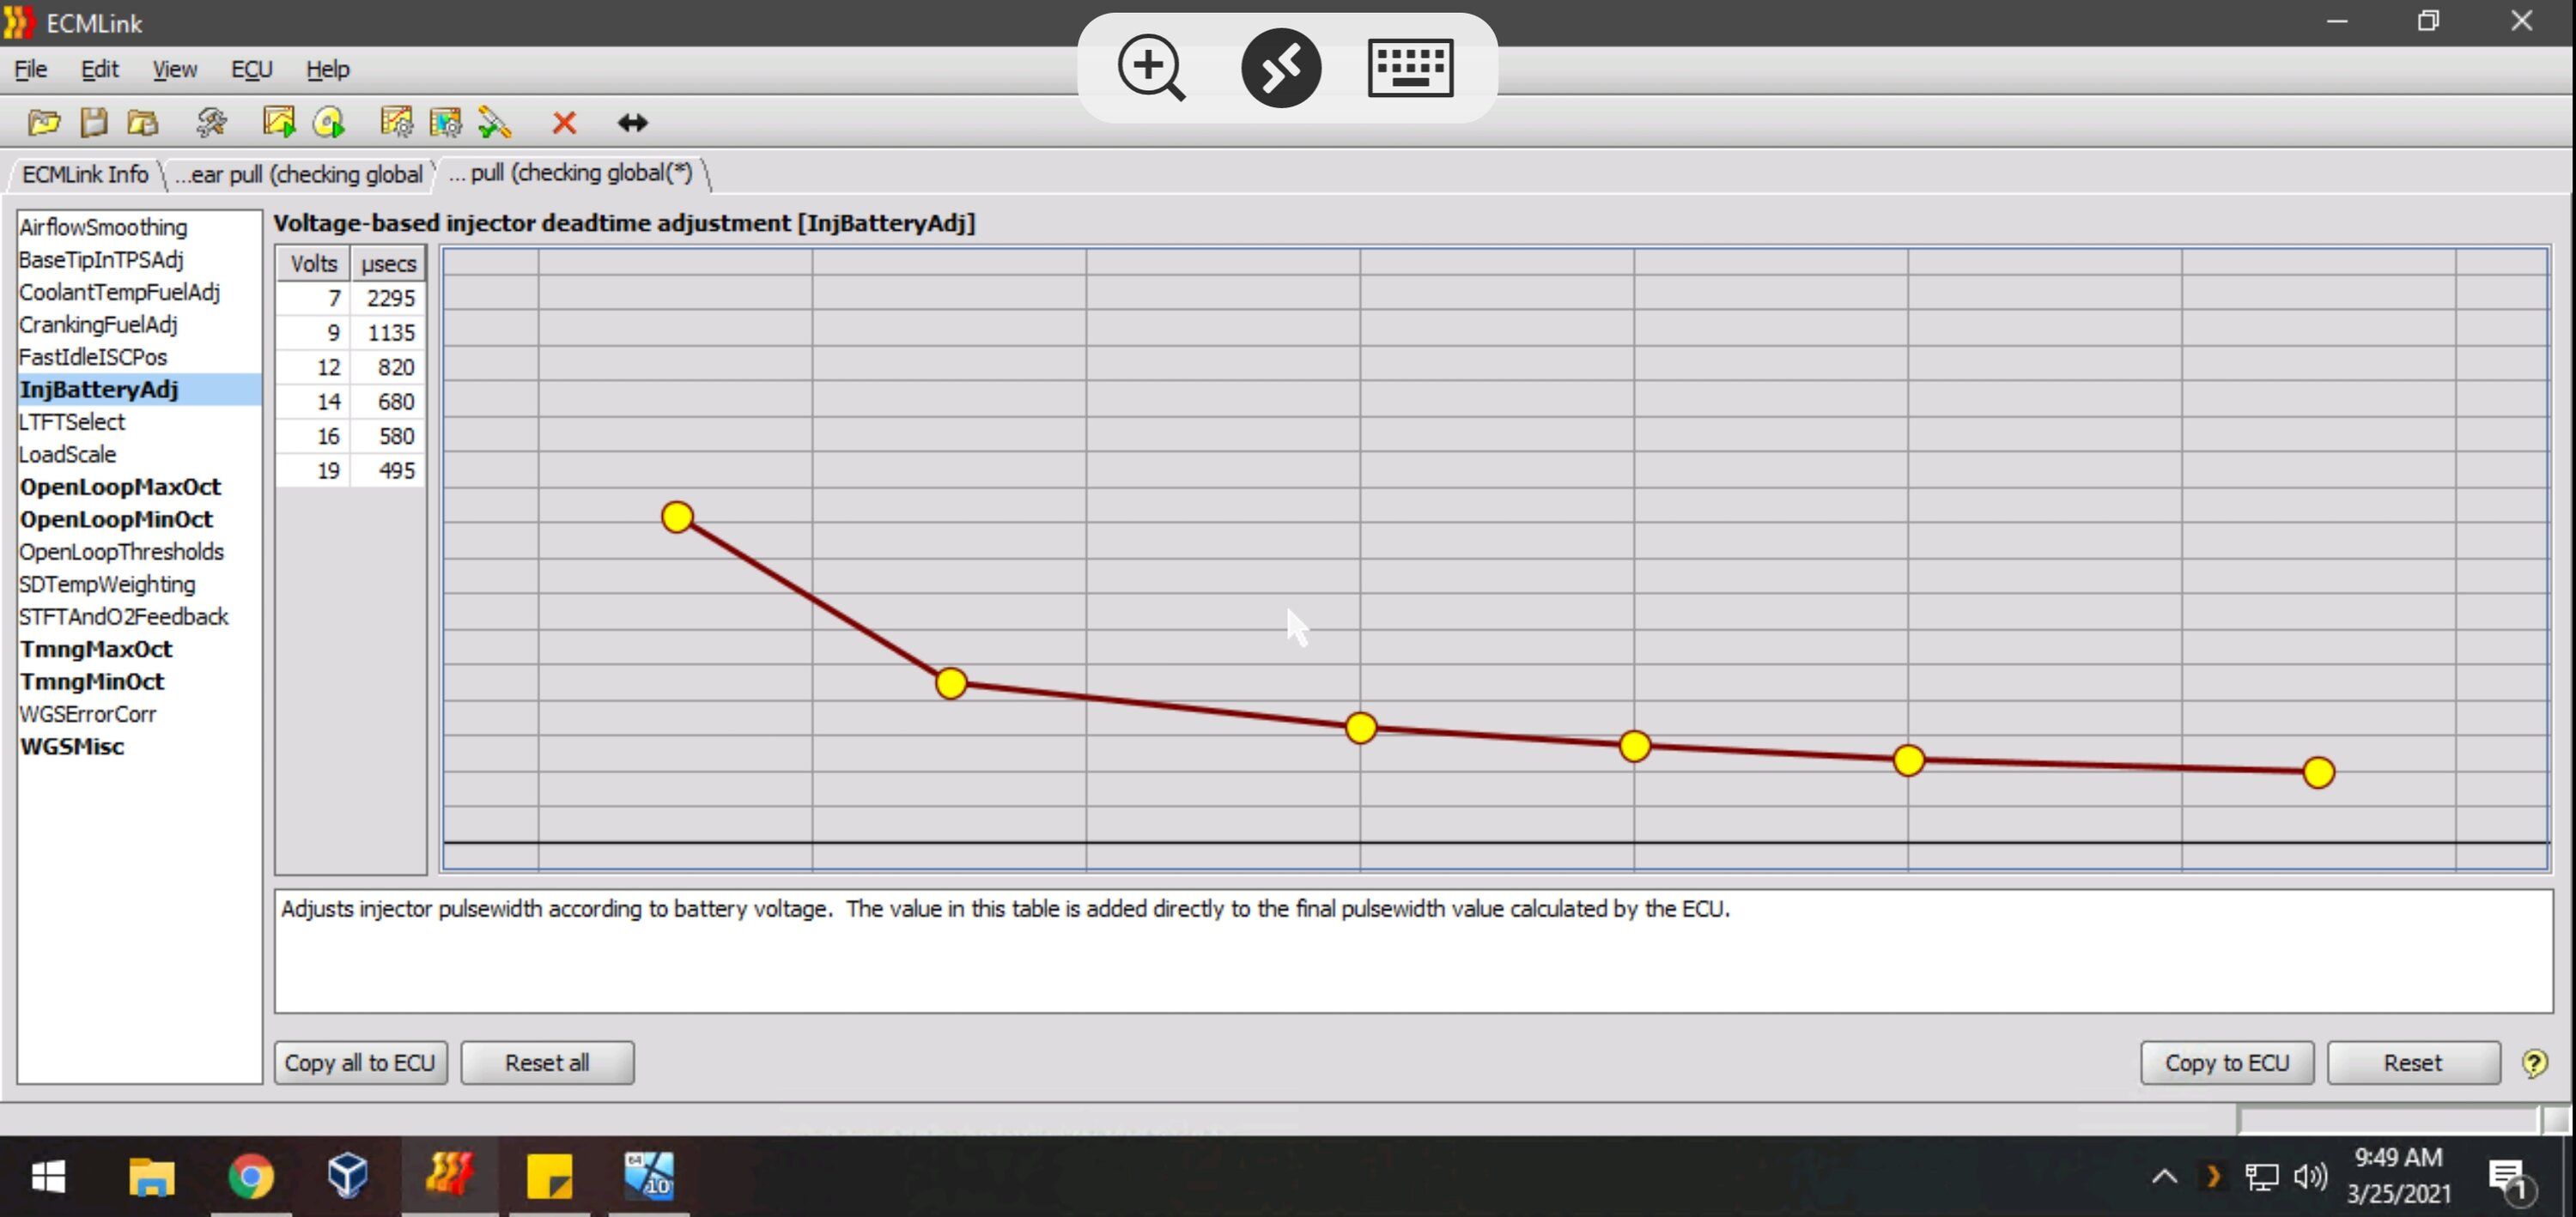
Task: Open the Help menu
Action: (327, 69)
